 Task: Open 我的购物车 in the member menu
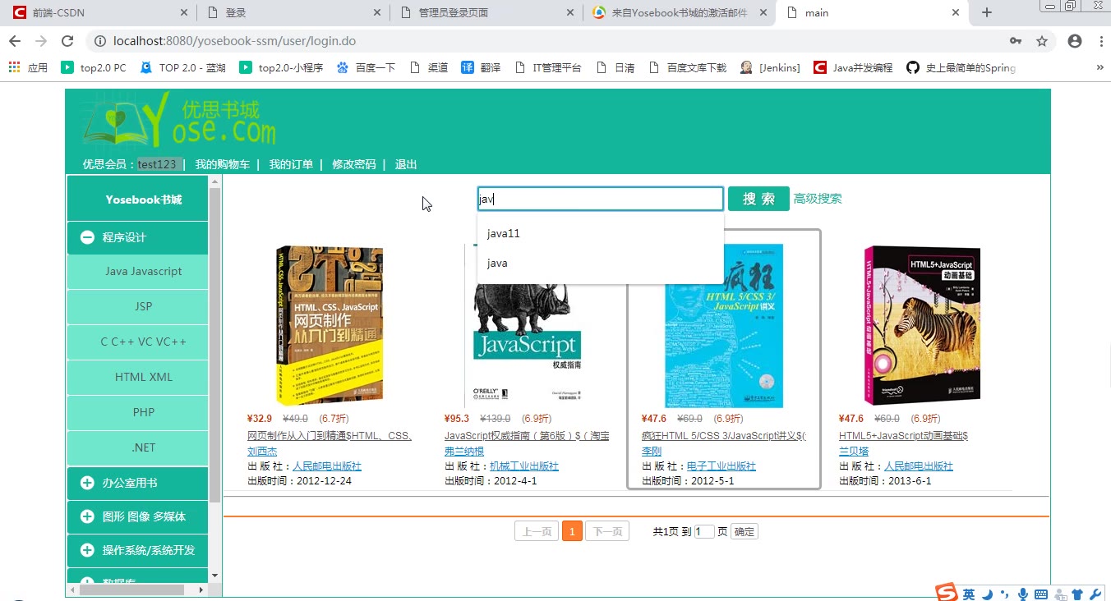[222, 164]
